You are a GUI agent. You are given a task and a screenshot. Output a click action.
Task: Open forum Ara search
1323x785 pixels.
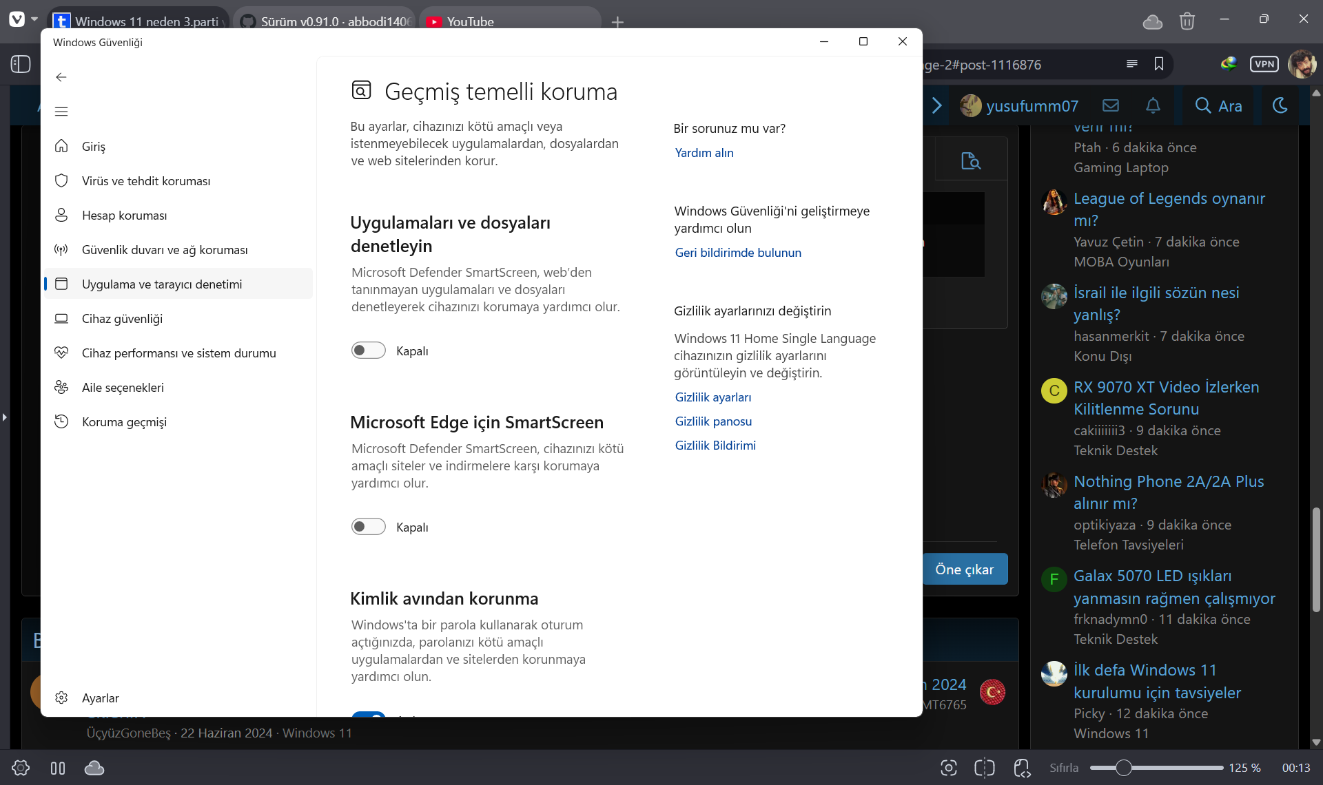[x=1218, y=105]
